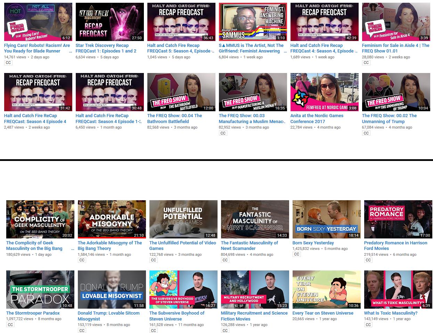This screenshot has height=333, width=433.
Task: Open 'Anita at the Nordic Games Conference 2017'
Action: tap(317, 119)
